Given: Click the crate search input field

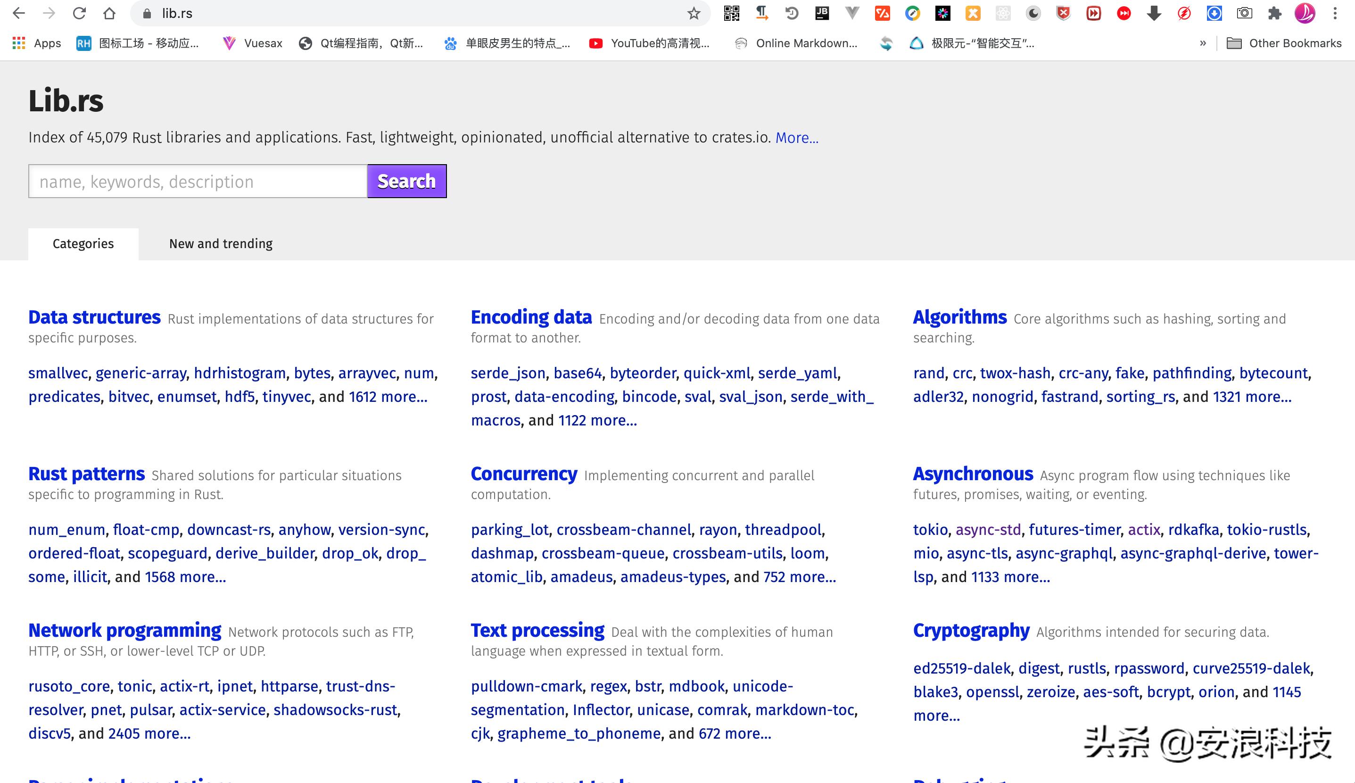Looking at the screenshot, I should [x=198, y=182].
